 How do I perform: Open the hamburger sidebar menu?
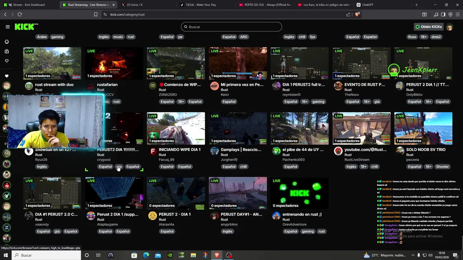(x=8, y=27)
